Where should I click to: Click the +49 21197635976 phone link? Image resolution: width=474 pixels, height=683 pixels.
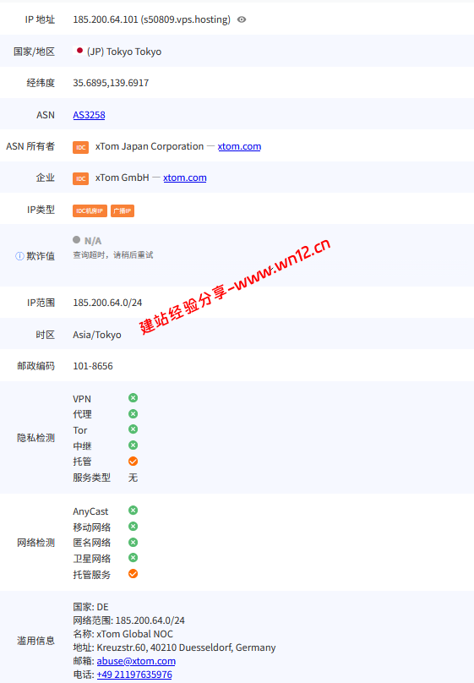134,675
